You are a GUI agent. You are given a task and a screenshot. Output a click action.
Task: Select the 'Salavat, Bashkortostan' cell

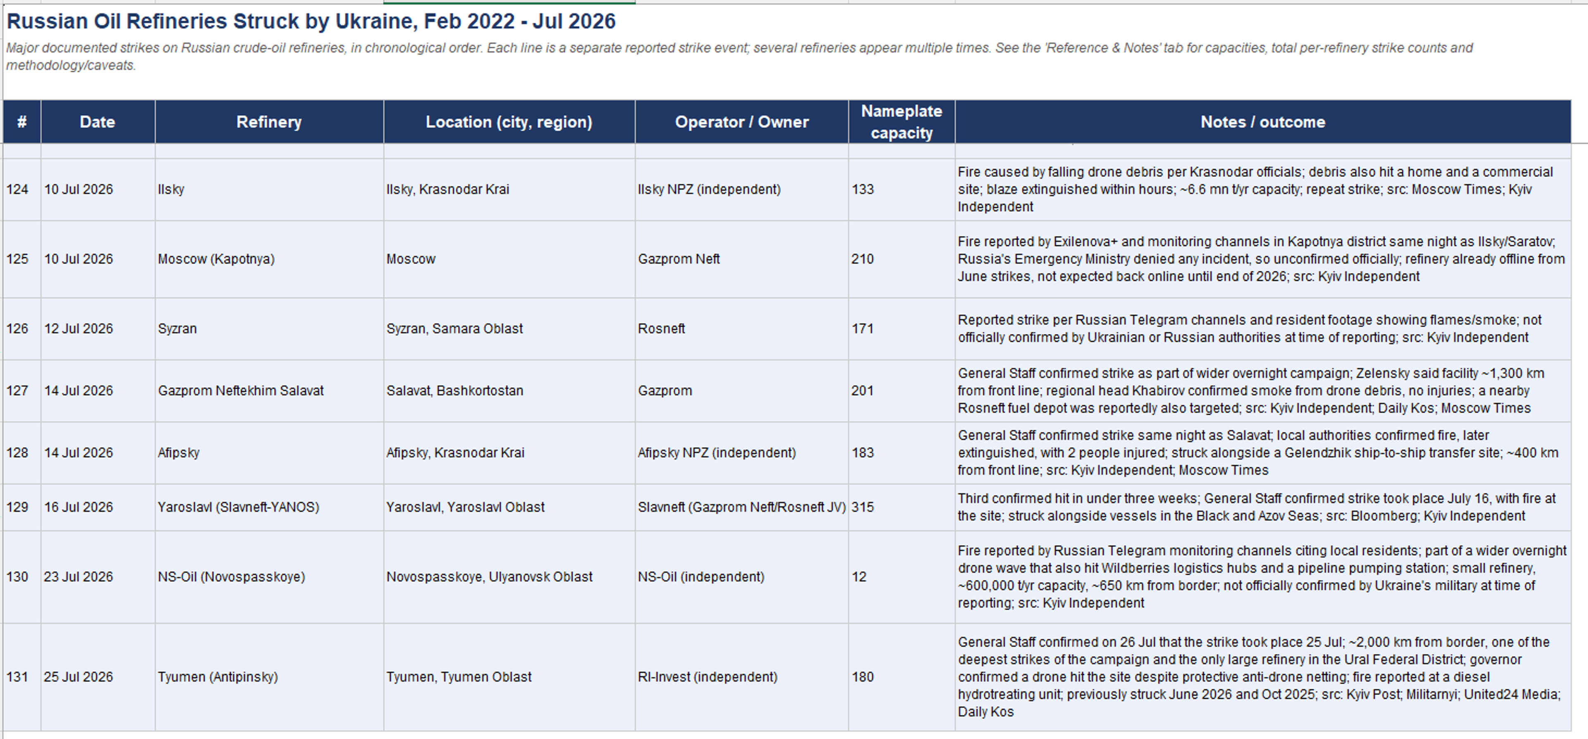tap(509, 391)
